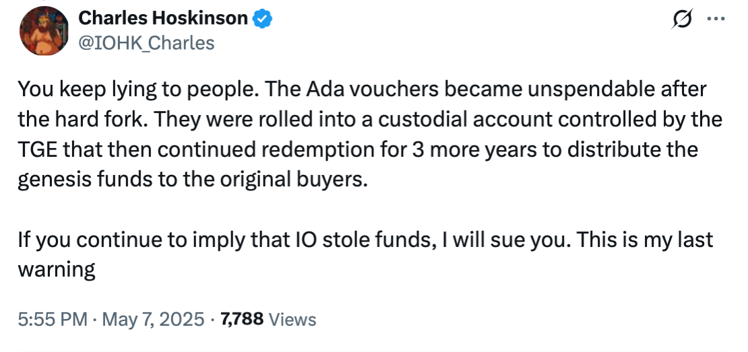Click the blue verified checkmark badge
This screenshot has width=748, height=352.
coord(261,19)
